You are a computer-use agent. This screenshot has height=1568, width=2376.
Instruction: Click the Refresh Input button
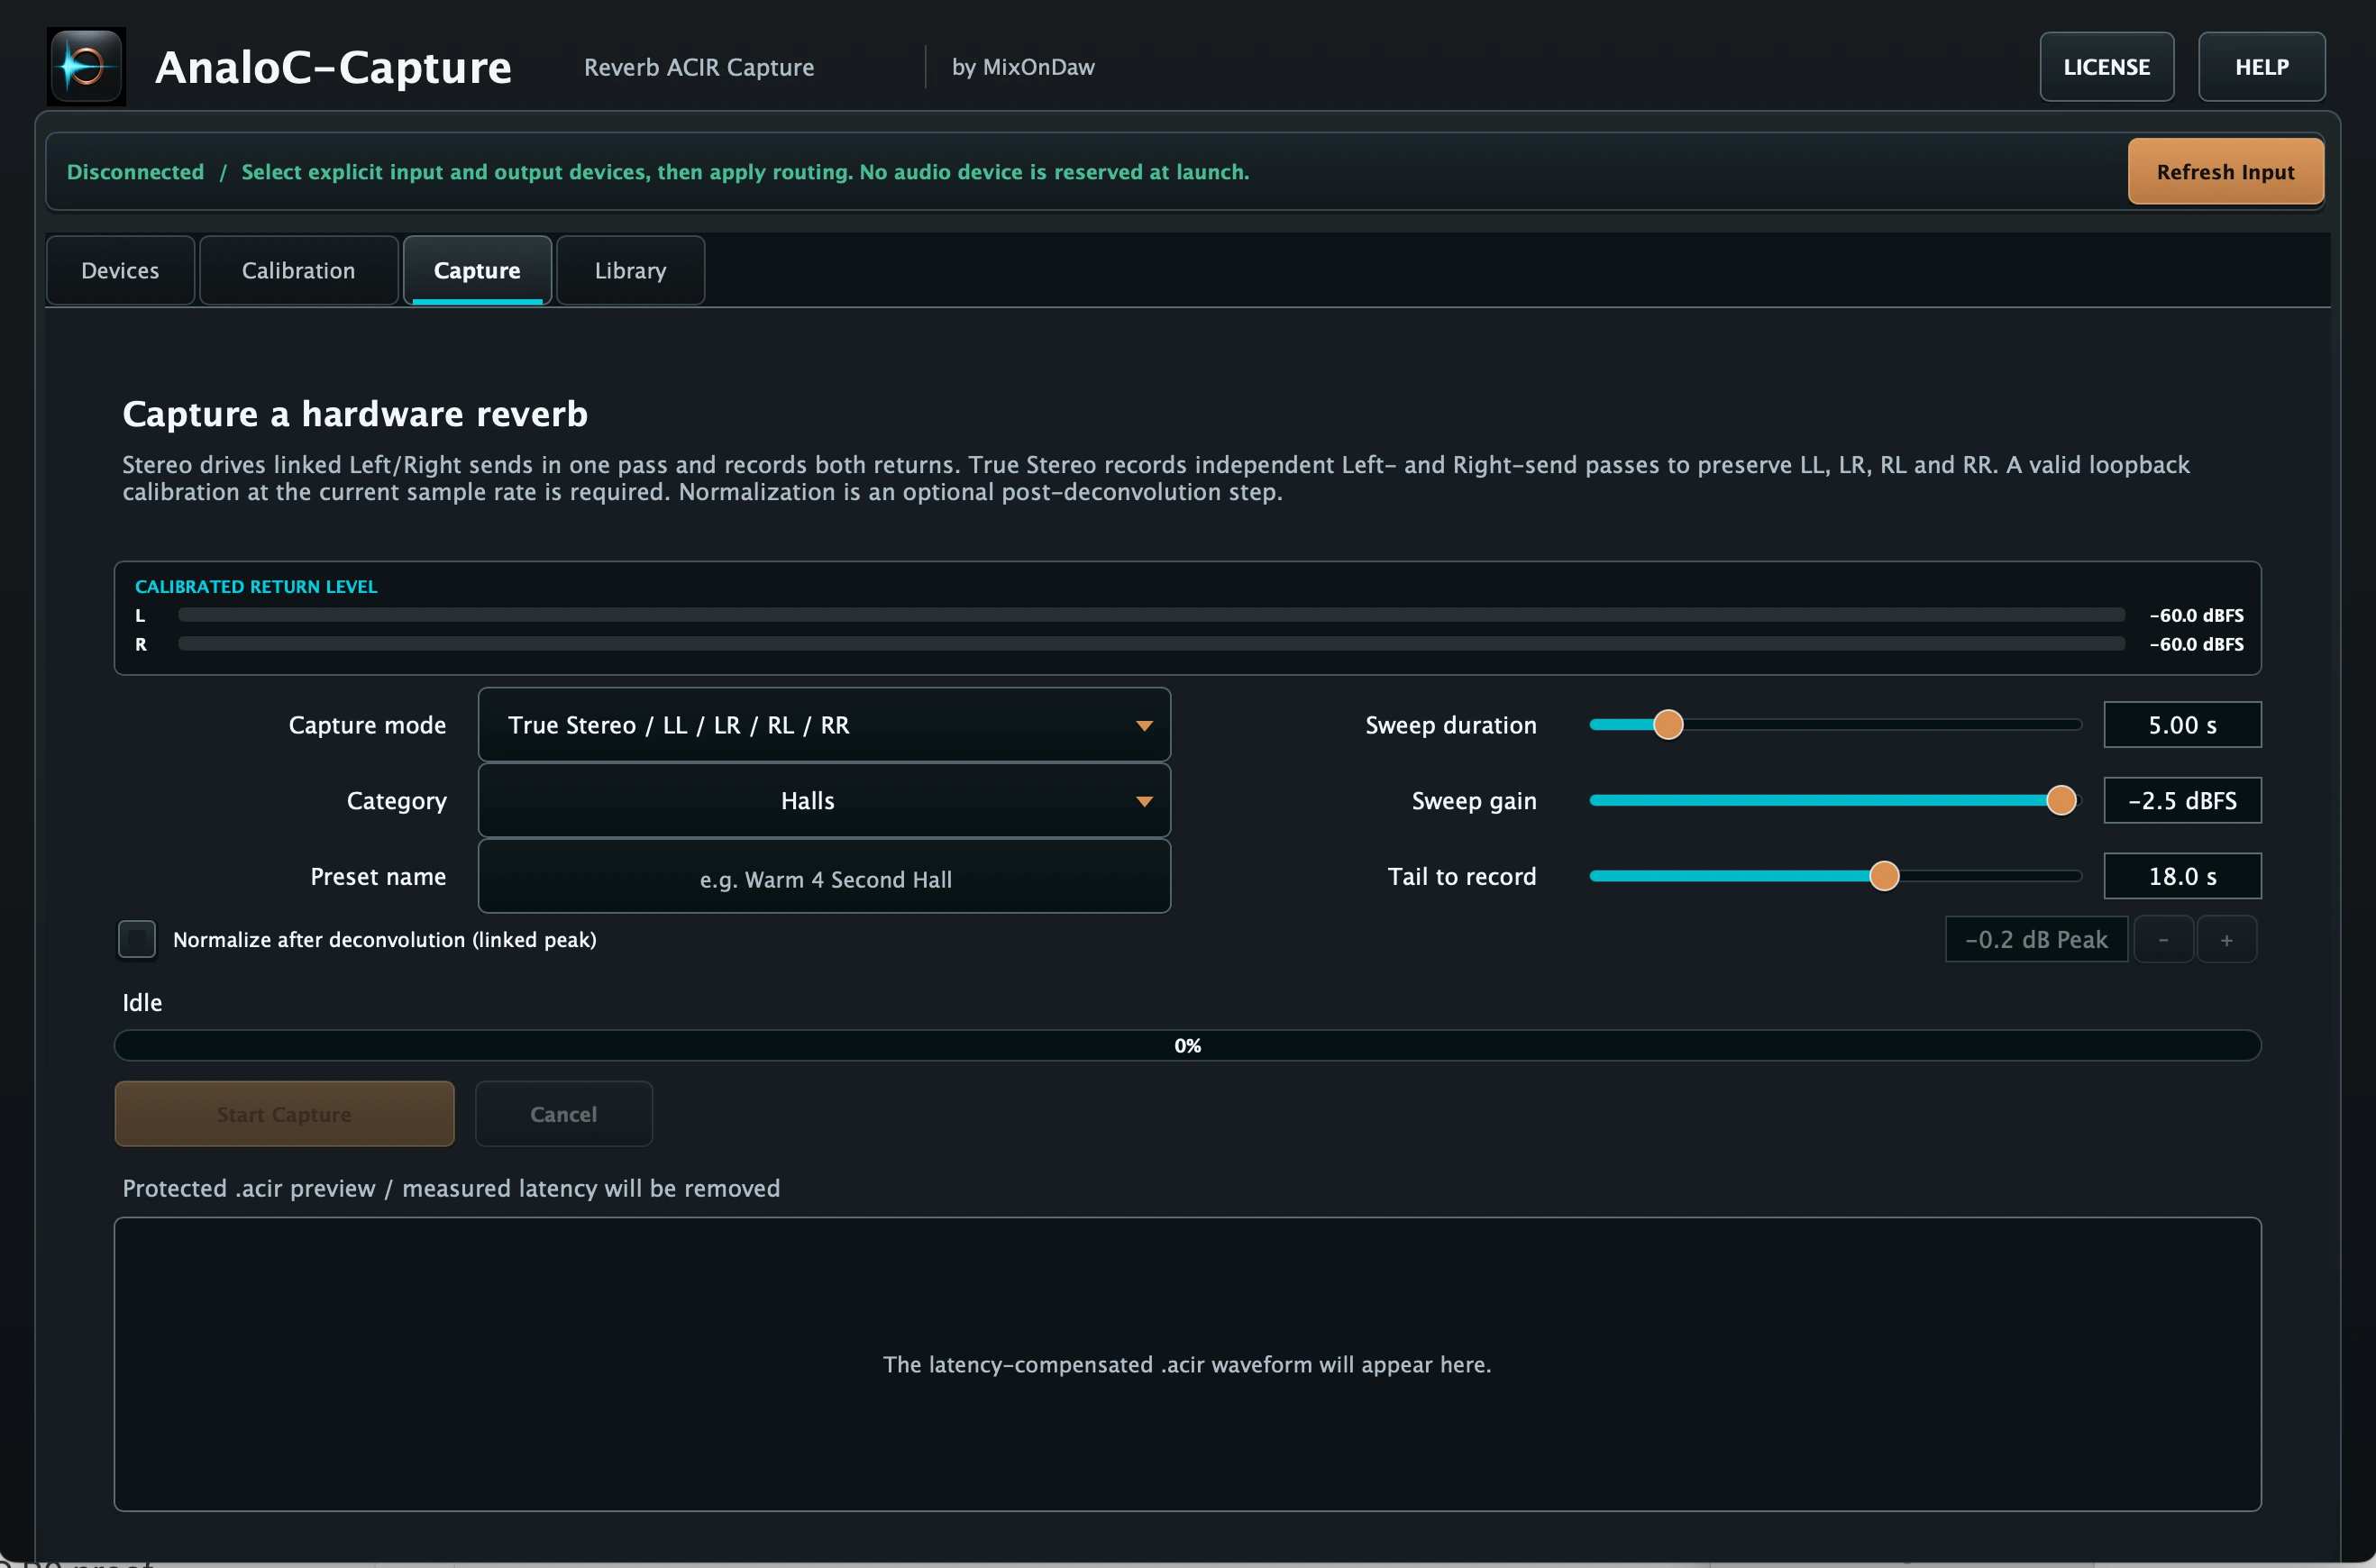point(2225,172)
